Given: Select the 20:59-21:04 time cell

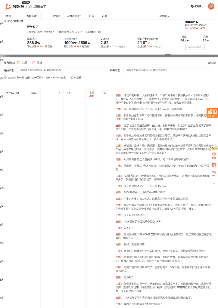Looking at the screenshot, I should pyautogui.click(x=12, y=93).
